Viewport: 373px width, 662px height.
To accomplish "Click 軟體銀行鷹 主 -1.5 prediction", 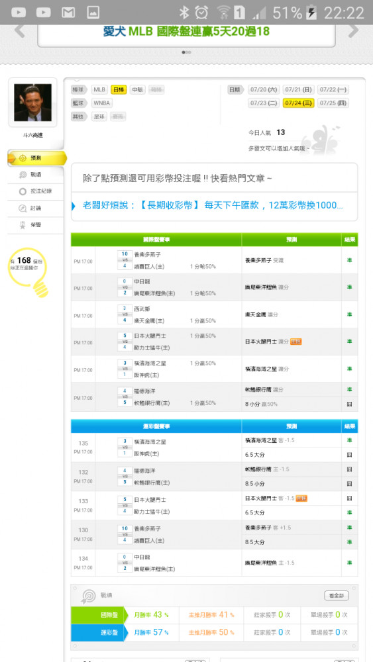I will 267,469.
